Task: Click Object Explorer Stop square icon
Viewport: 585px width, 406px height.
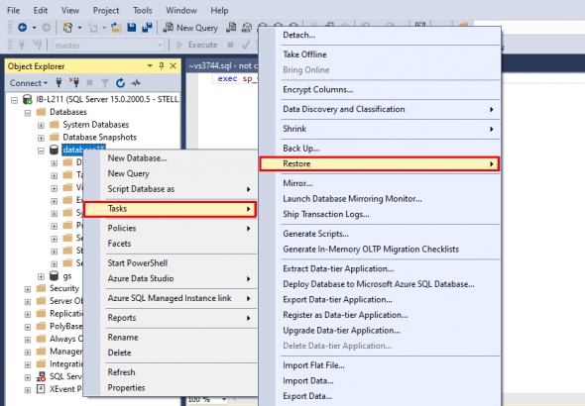Action: (89, 83)
